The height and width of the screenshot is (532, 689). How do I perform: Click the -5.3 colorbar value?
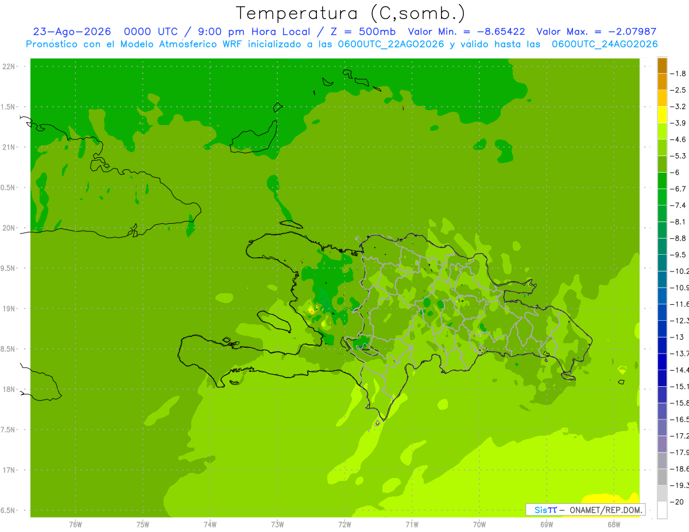pos(678,156)
